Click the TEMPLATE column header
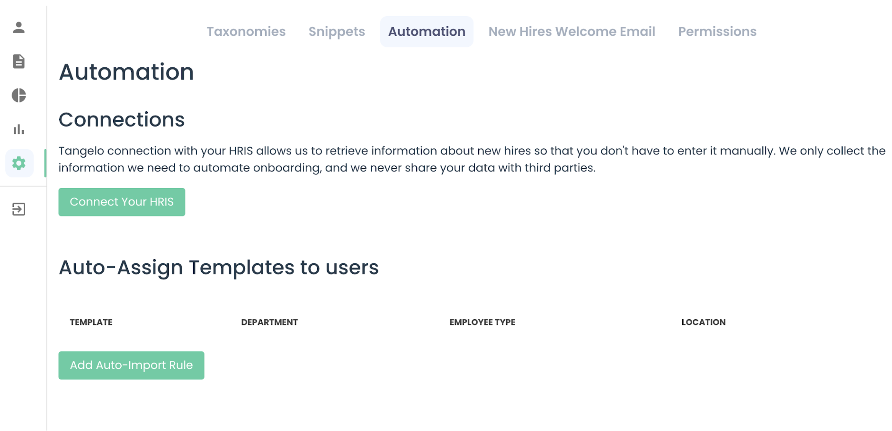 tap(91, 323)
